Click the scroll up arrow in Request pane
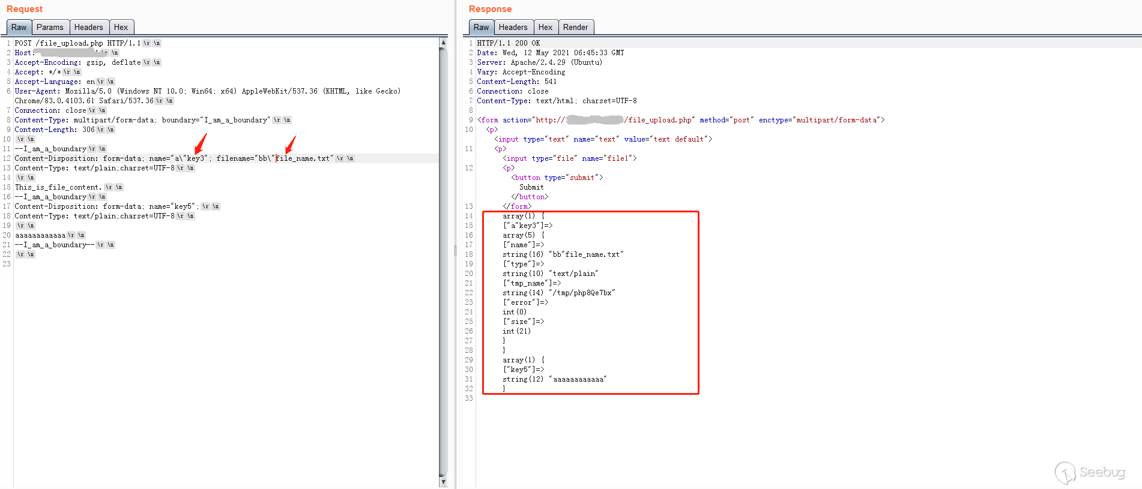Screen dimensions: 1142x489 point(443,43)
